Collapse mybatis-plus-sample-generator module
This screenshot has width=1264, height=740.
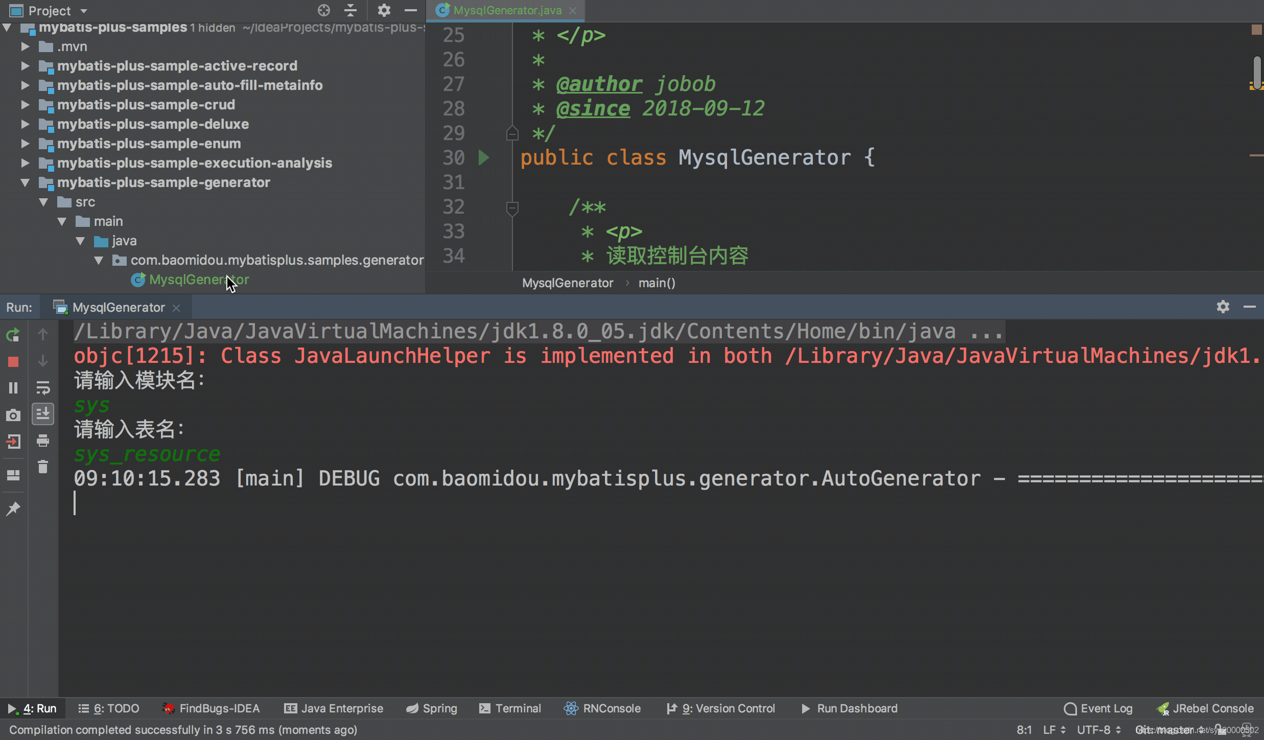tap(25, 182)
